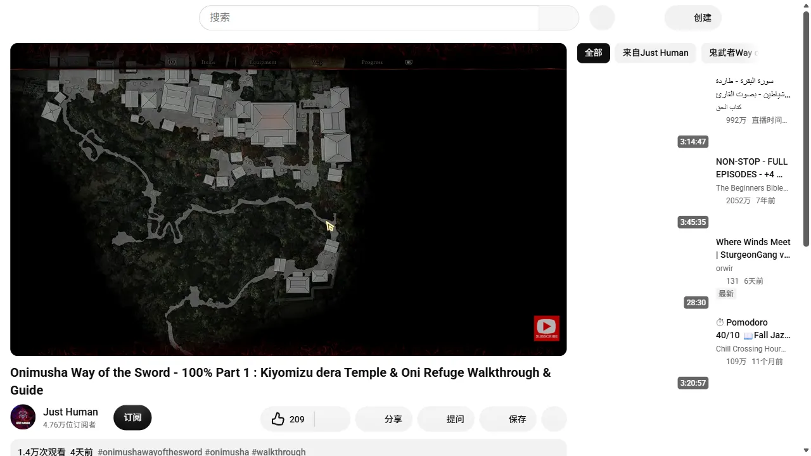
Task: Click the 4天前 upload date in the description
Action: [x=82, y=452]
